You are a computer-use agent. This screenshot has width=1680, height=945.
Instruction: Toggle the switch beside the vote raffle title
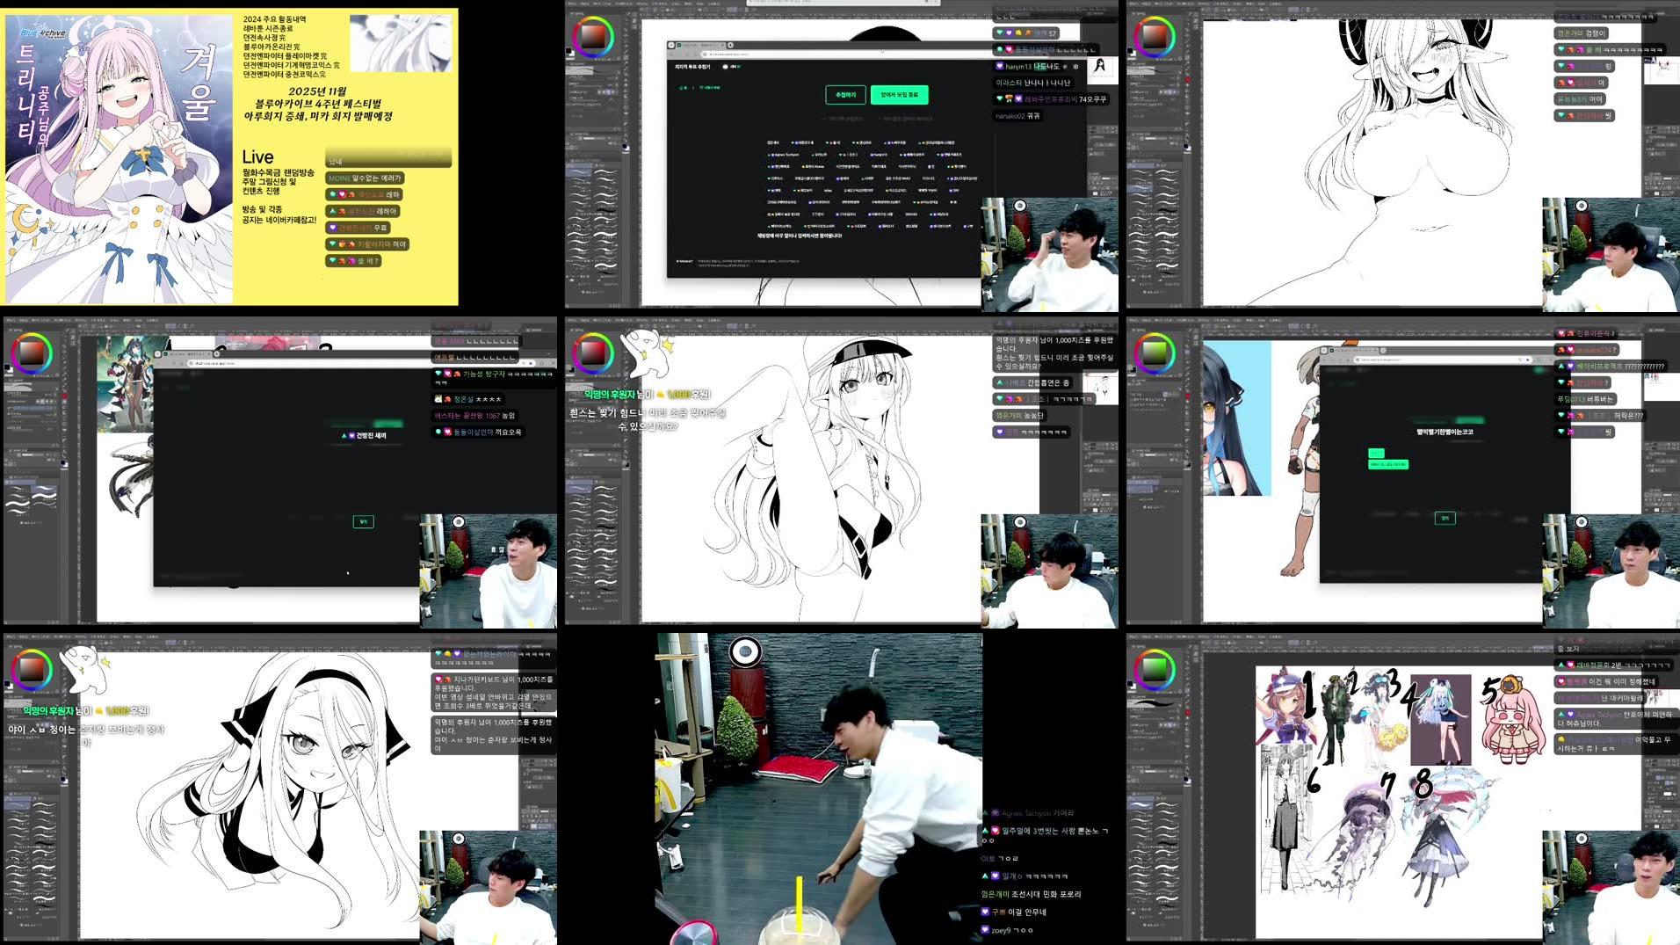(x=726, y=67)
